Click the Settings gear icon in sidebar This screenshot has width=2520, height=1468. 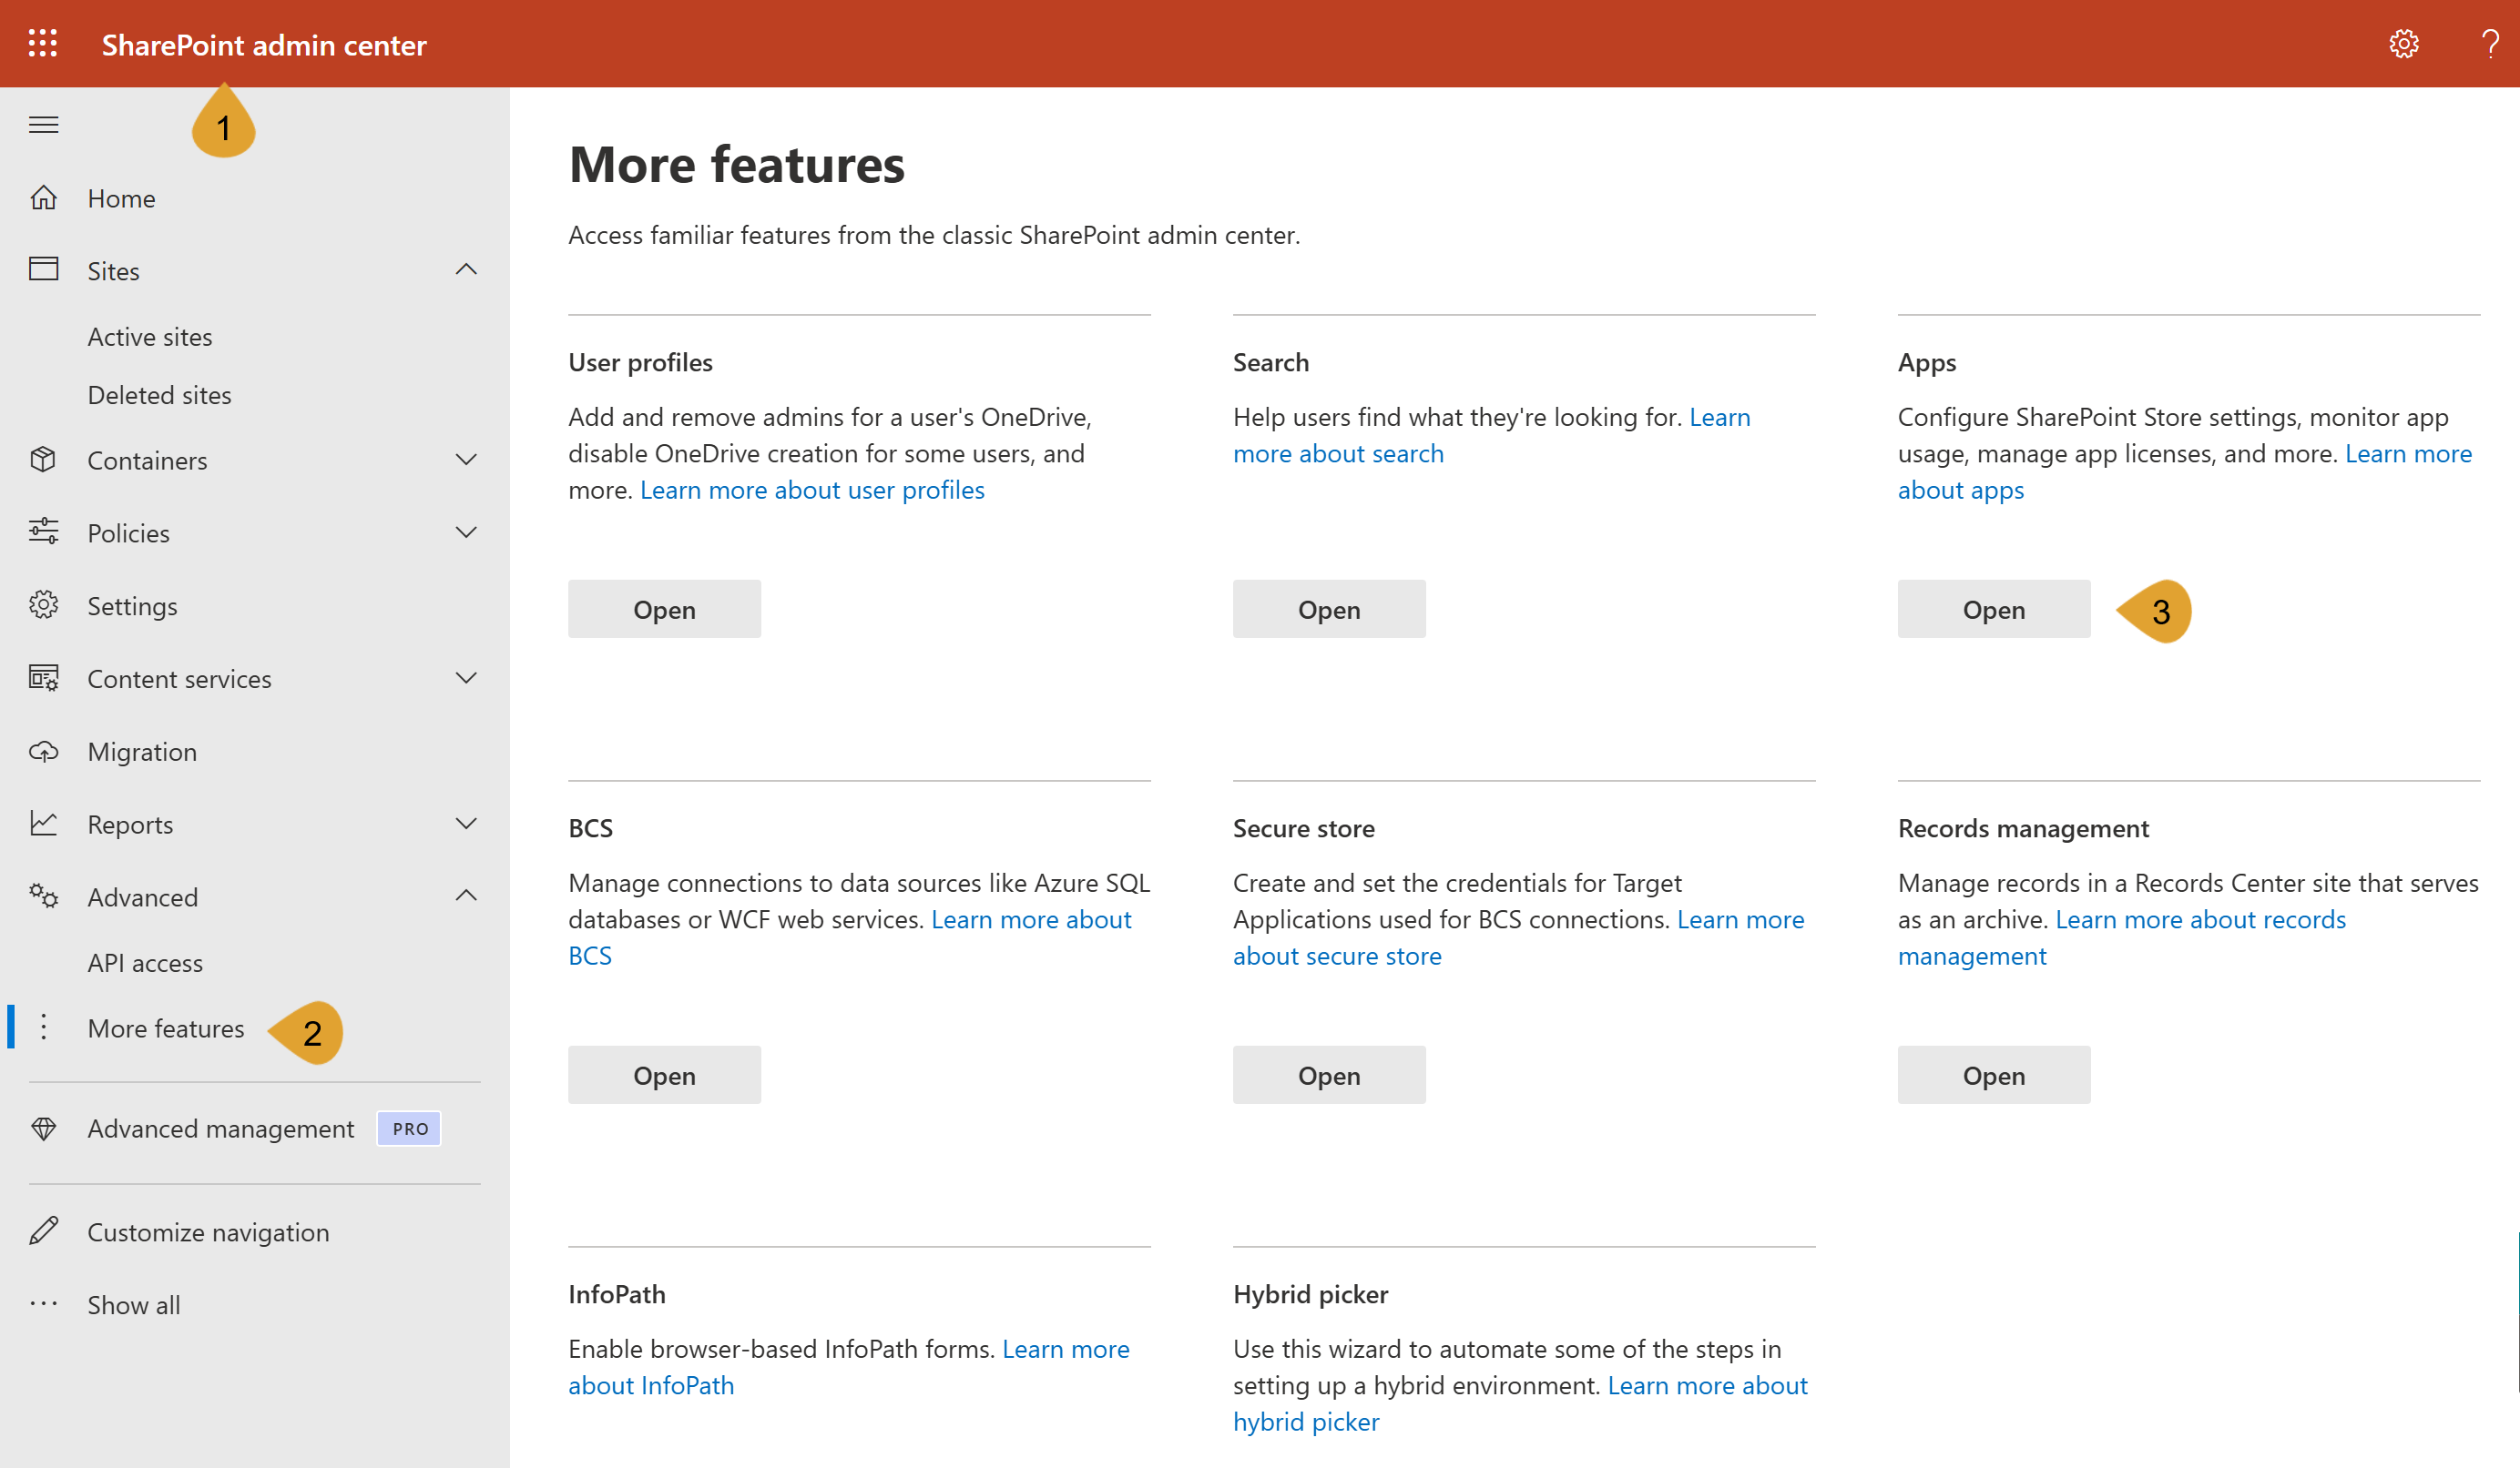pos(43,604)
